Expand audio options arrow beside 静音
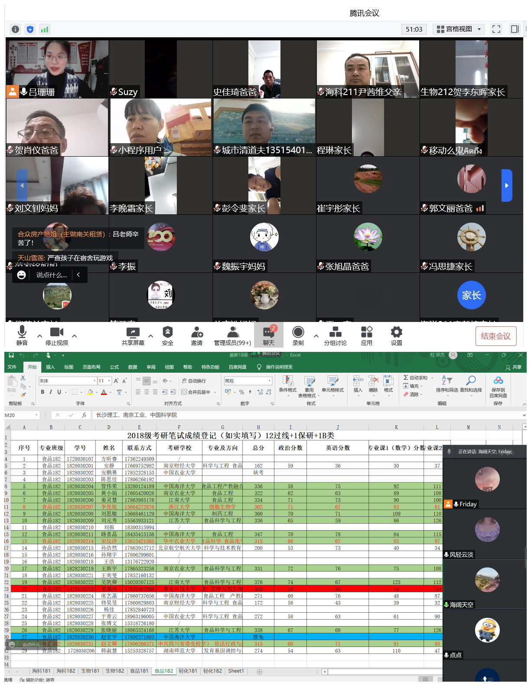 pyautogui.click(x=40, y=336)
